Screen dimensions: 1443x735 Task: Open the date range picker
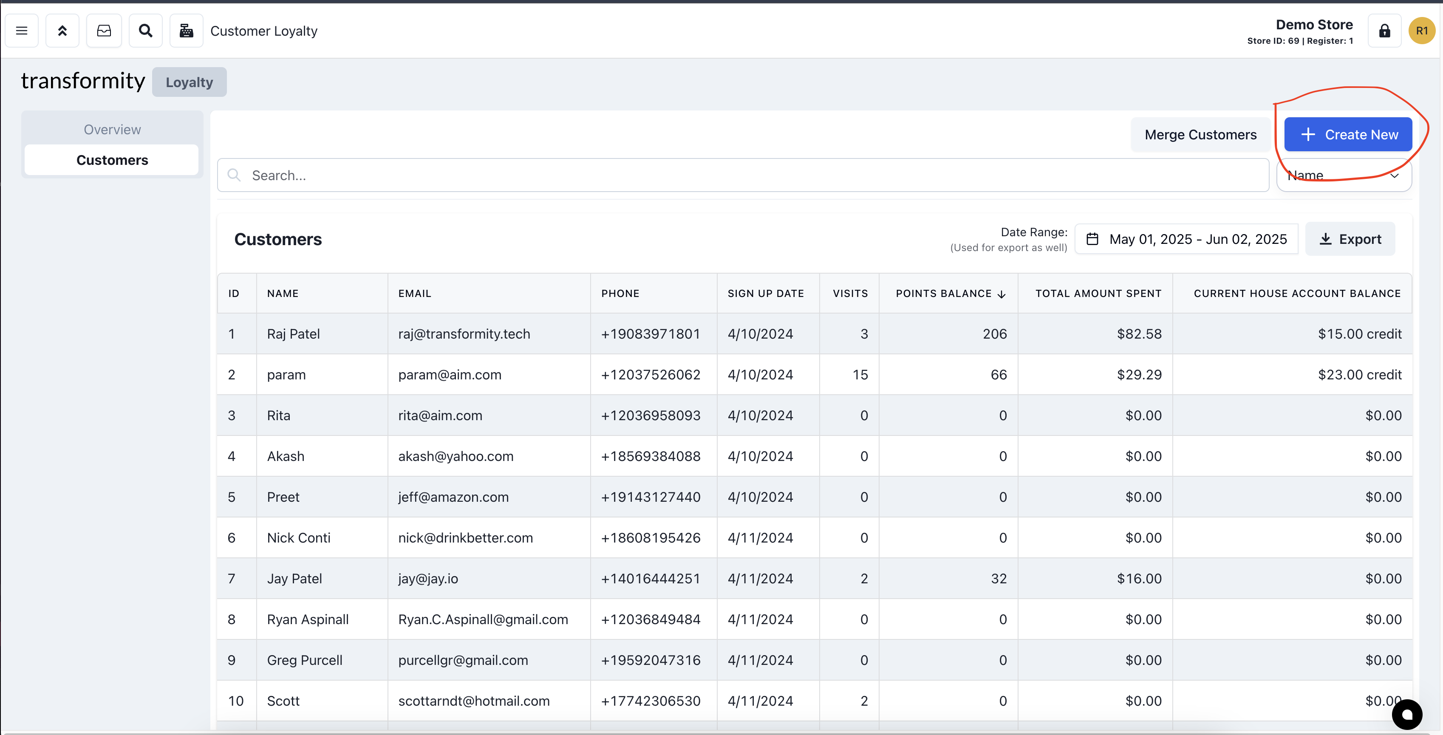pyautogui.click(x=1186, y=239)
